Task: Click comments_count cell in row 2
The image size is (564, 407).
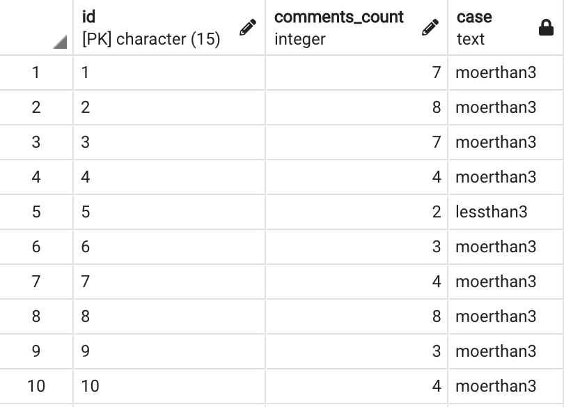Action: coord(357,107)
